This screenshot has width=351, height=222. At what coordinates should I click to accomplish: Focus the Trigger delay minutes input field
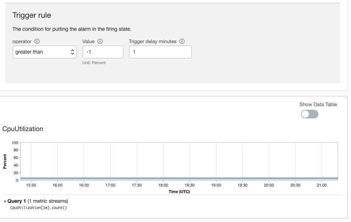point(160,52)
